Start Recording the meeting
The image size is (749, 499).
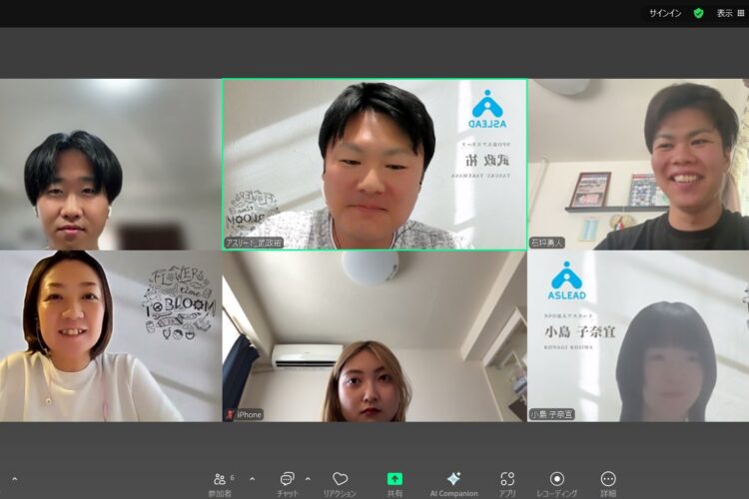tap(557, 484)
